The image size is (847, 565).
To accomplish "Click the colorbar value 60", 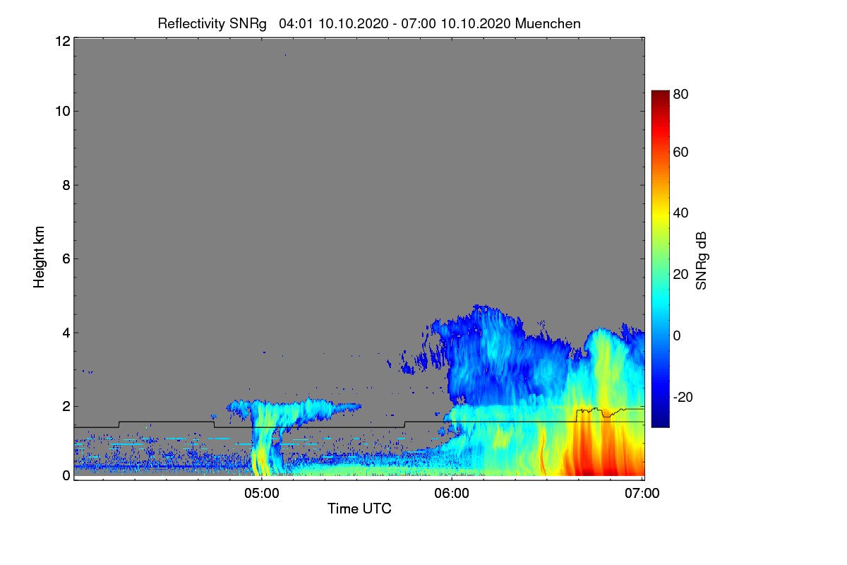I will [681, 152].
